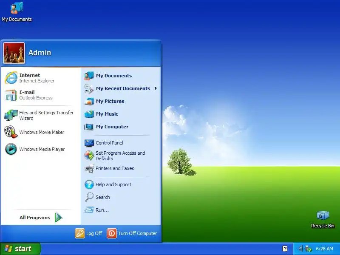
Task: Select the E-mail menu entry label
Action: [27, 92]
